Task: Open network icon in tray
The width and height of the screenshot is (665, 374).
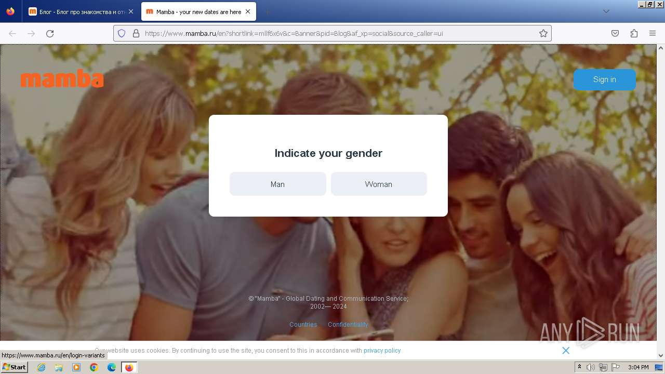Action: point(603,367)
